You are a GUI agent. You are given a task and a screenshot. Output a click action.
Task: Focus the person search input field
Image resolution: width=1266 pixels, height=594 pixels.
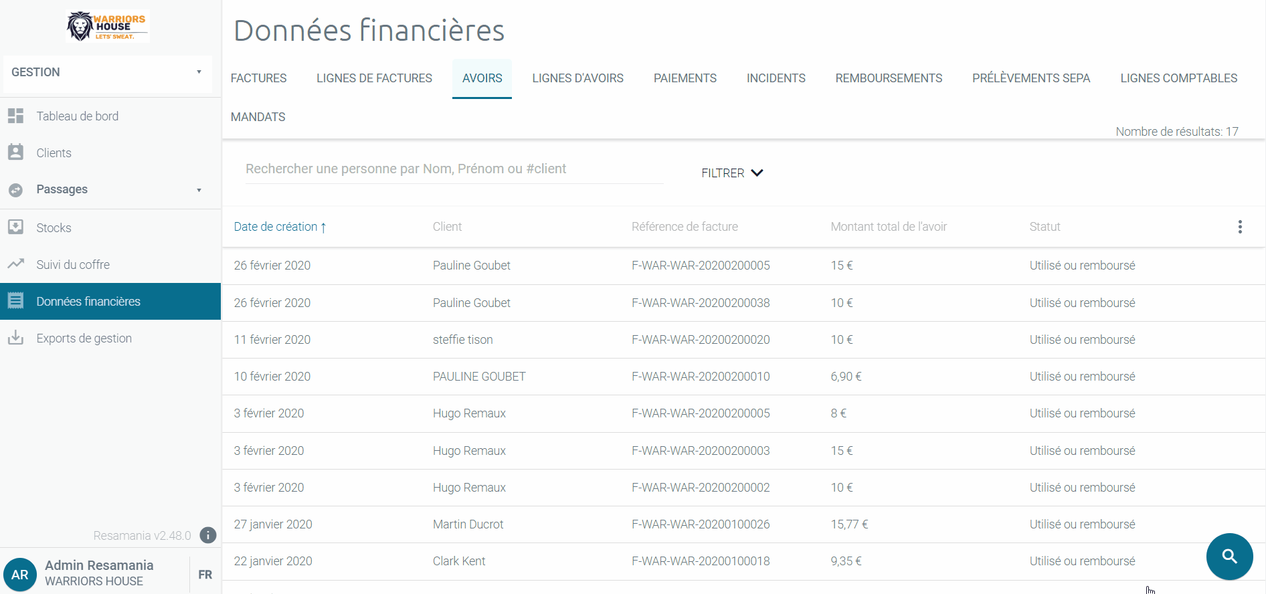454,169
